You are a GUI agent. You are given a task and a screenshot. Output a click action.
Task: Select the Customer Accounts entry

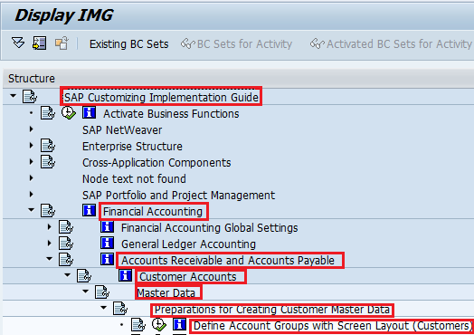188,277
